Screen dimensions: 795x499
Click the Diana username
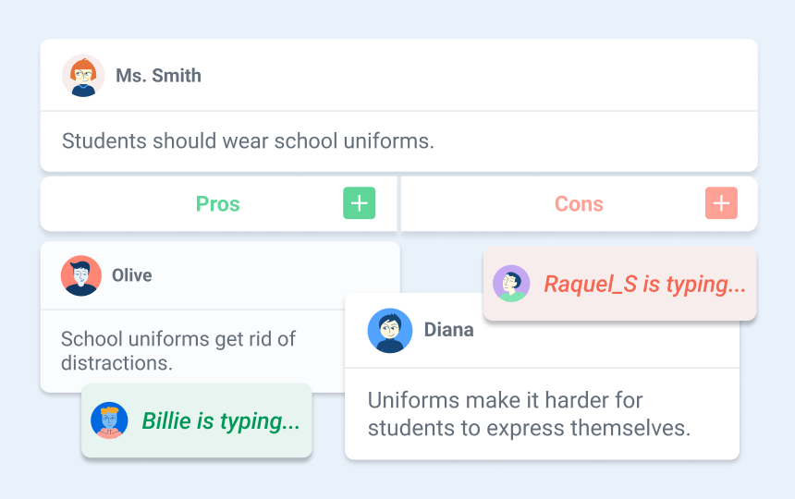[x=448, y=330]
